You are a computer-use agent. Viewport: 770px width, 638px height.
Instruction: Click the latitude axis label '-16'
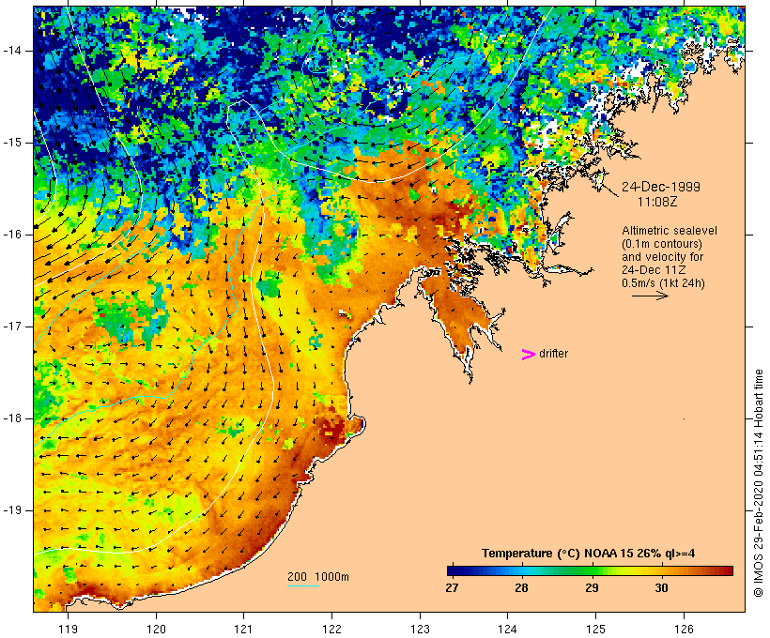tap(12, 235)
